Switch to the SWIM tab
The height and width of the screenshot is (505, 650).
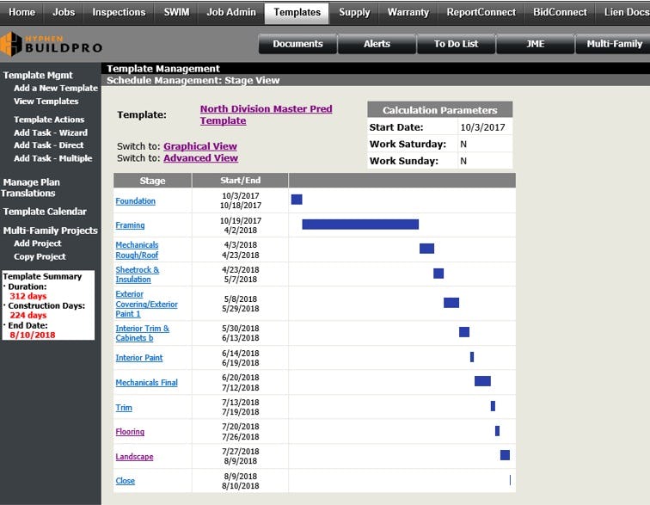click(176, 12)
